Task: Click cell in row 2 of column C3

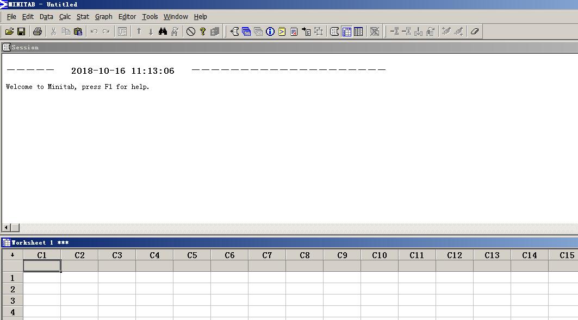Action: click(x=117, y=289)
